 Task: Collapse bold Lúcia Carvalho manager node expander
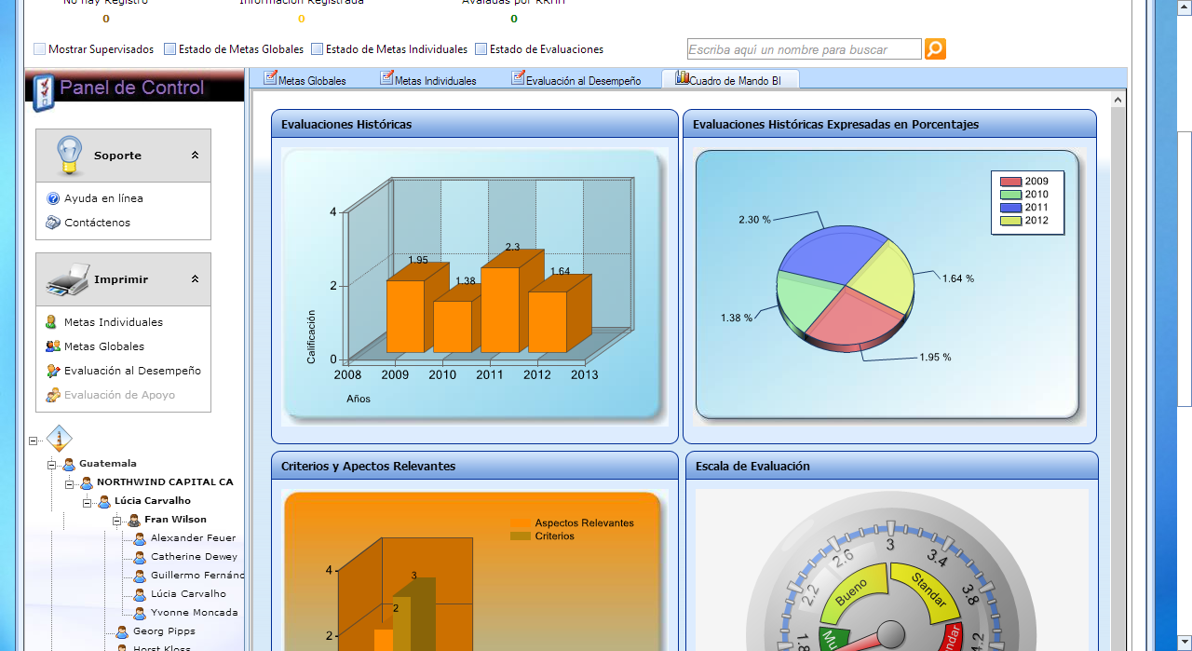pyautogui.click(x=88, y=502)
